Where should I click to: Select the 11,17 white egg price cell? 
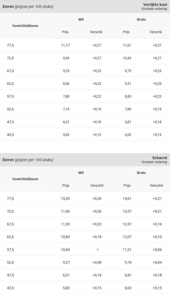[x=65, y=45]
